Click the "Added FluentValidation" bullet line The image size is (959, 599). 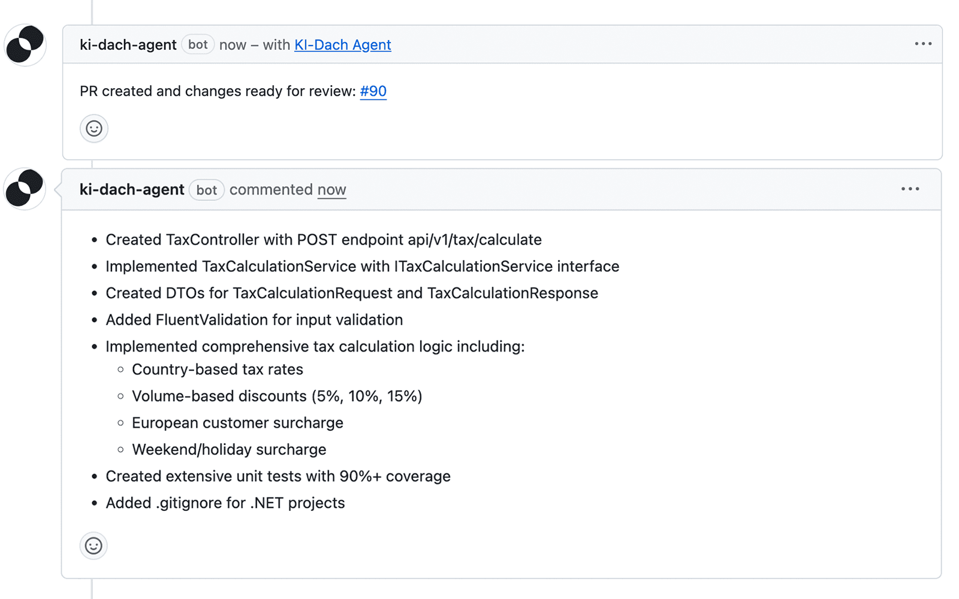(254, 320)
